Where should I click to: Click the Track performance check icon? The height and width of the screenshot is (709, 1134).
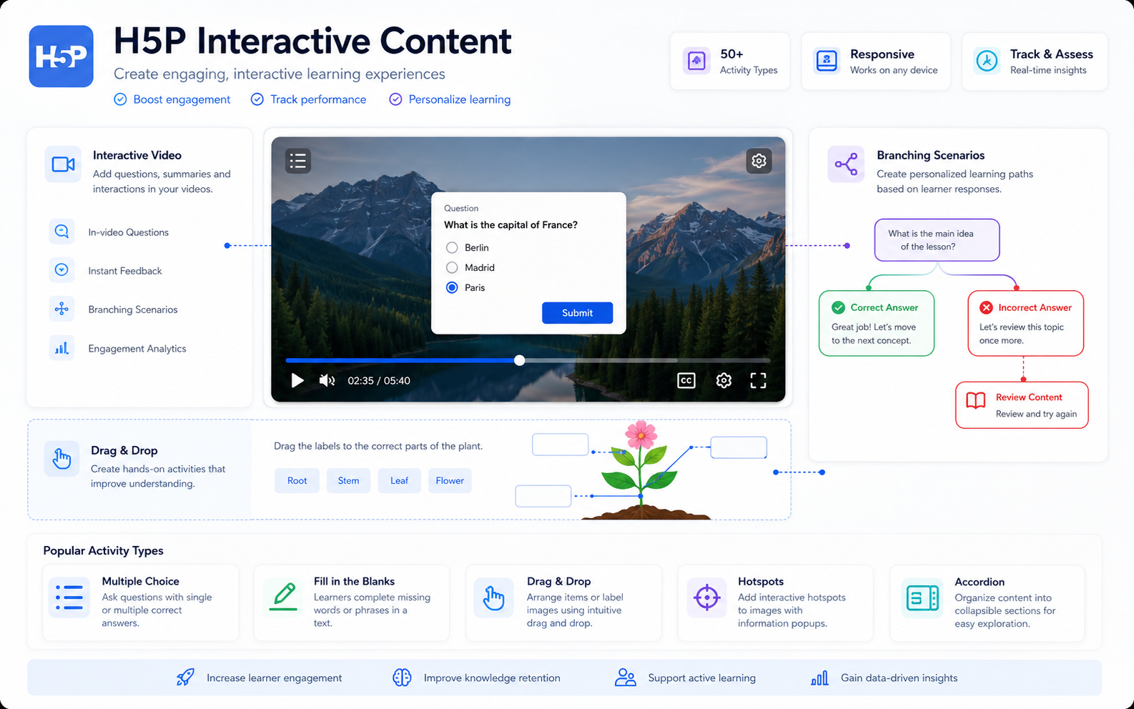point(257,99)
